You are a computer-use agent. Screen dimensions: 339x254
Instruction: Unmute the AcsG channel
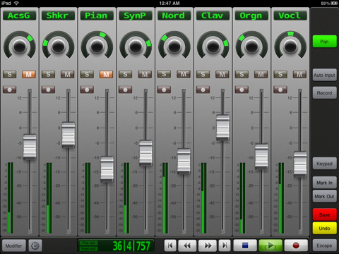pos(29,75)
